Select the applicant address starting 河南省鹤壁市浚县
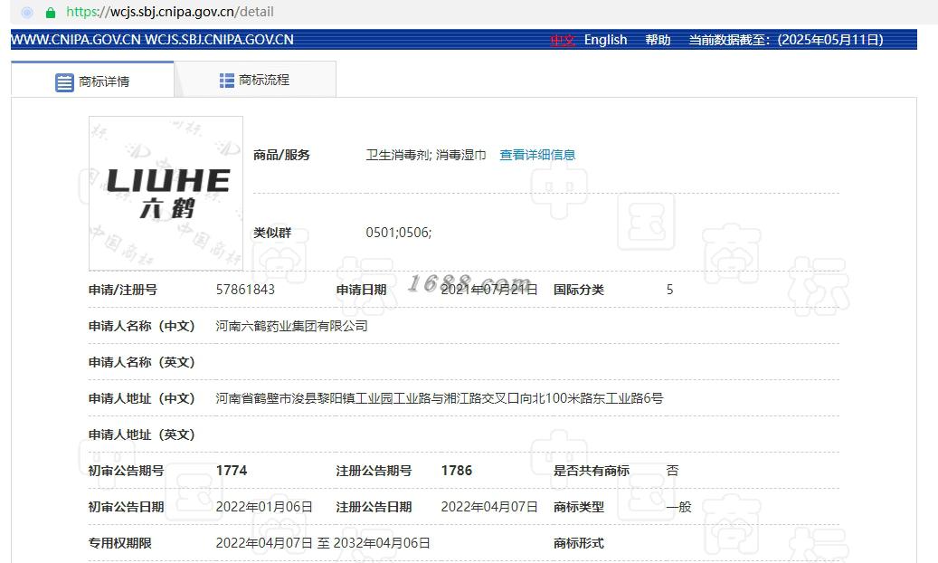Screen dimensions: 938x563 (x=439, y=398)
